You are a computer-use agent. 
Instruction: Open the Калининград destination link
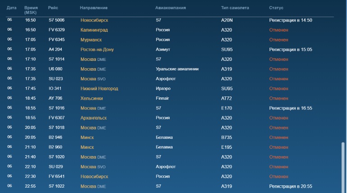tap(94, 30)
